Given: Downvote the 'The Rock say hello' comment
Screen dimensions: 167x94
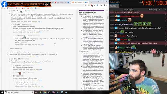Looking at the screenshot, I should (x=11, y=75).
